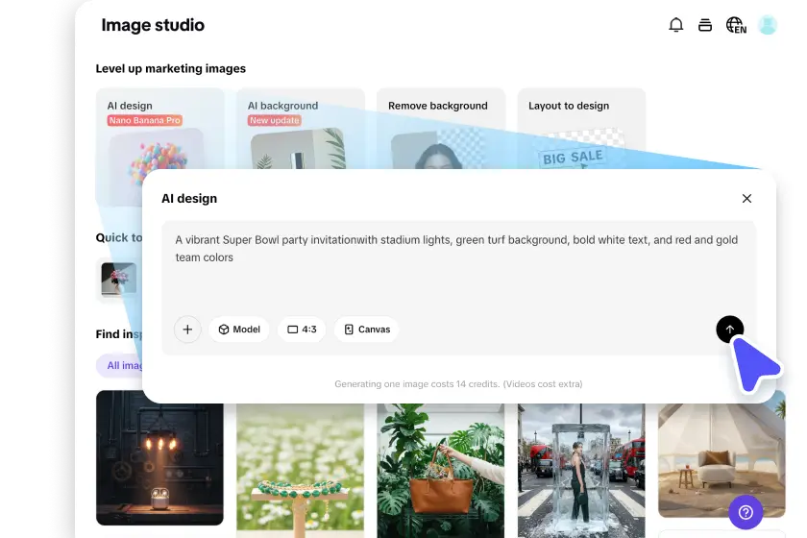
Task: Open the notifications bell
Action: tap(675, 25)
